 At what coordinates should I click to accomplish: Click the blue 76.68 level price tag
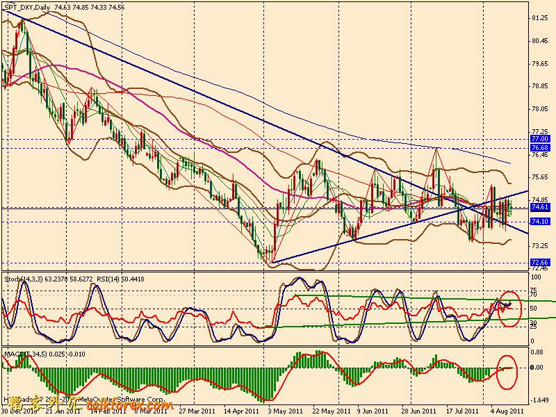540,147
